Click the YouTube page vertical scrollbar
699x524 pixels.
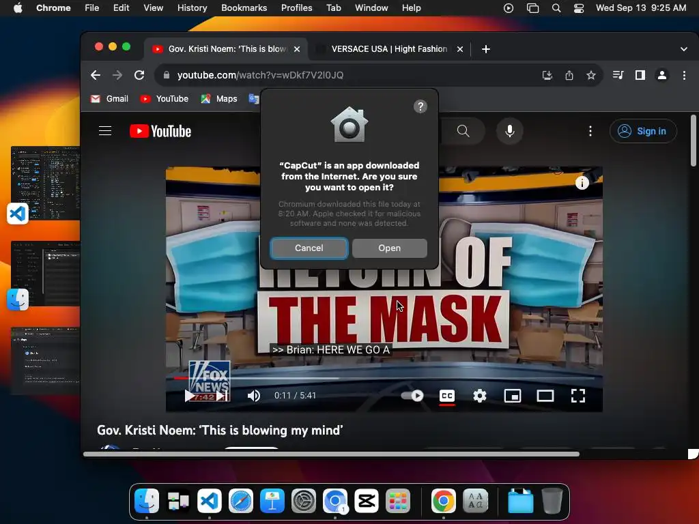[694, 141]
